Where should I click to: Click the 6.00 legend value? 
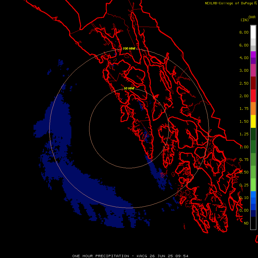[244, 45]
